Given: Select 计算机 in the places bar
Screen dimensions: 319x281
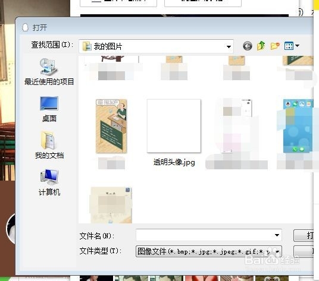Looking at the screenshot, I should point(49,182).
